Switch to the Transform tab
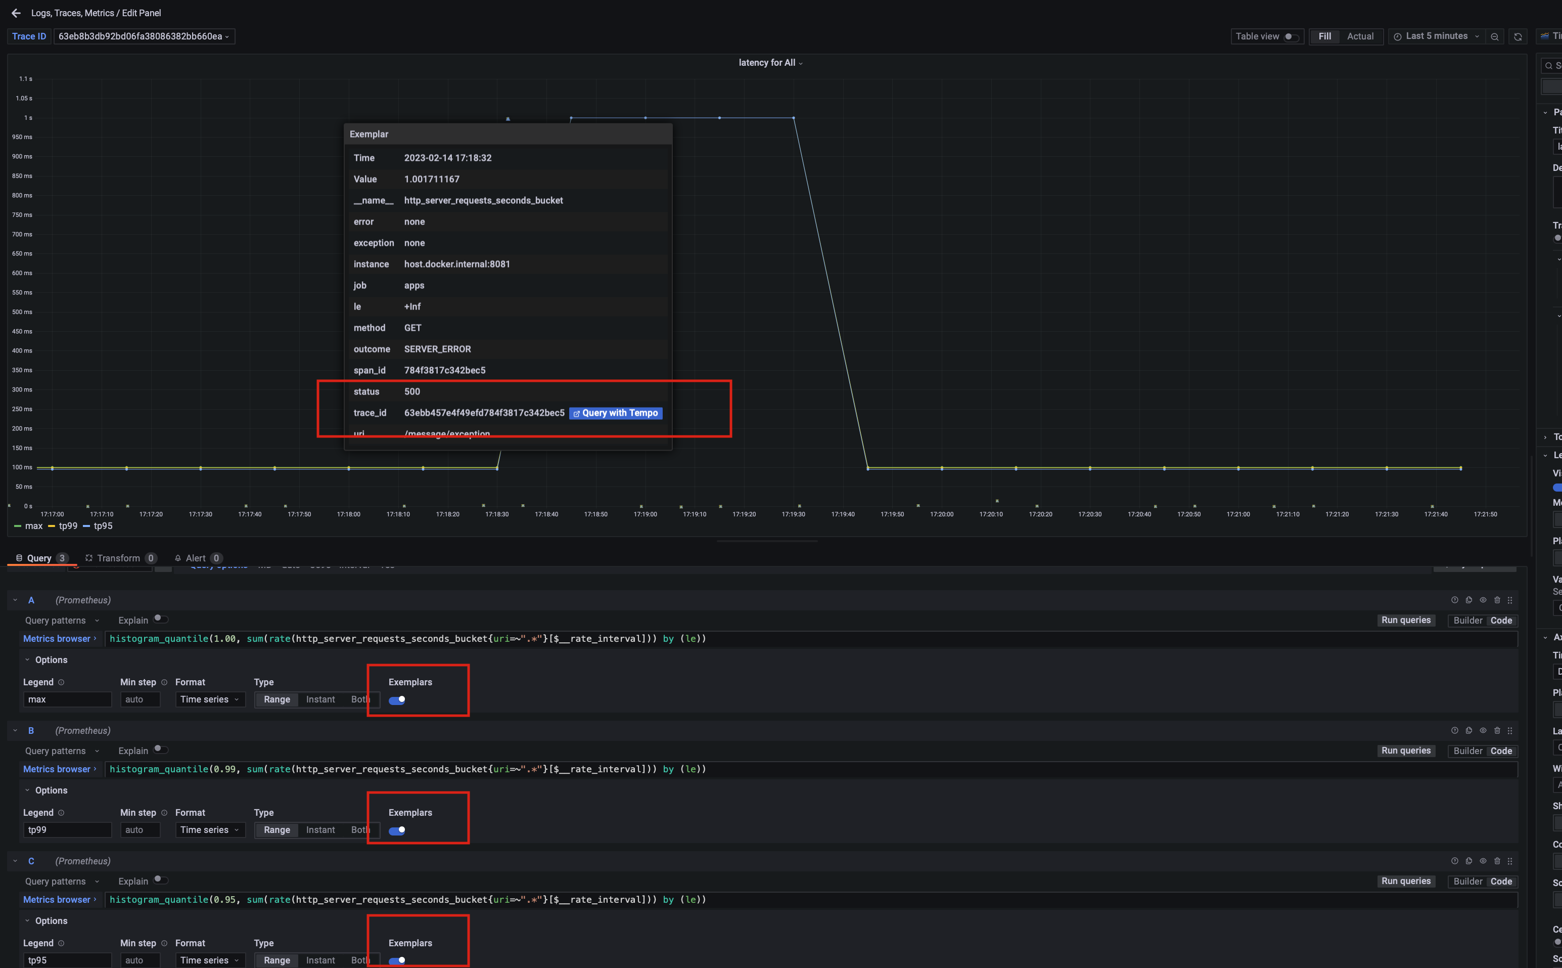The width and height of the screenshot is (1562, 968). [119, 558]
